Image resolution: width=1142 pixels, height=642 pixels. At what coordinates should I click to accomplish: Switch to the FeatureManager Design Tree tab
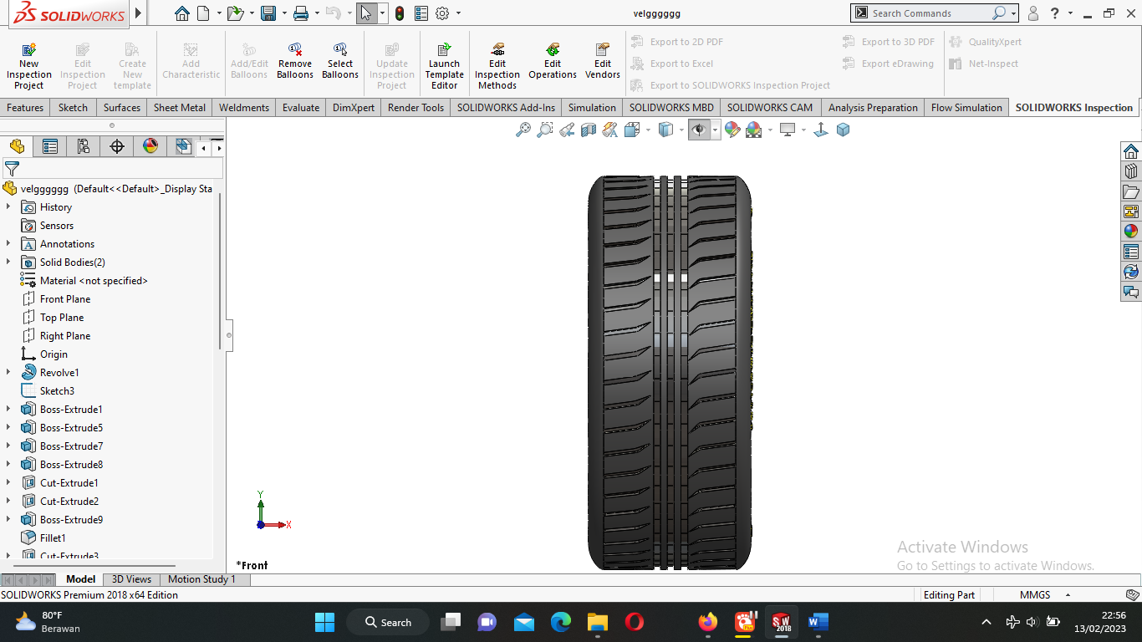pos(17,147)
